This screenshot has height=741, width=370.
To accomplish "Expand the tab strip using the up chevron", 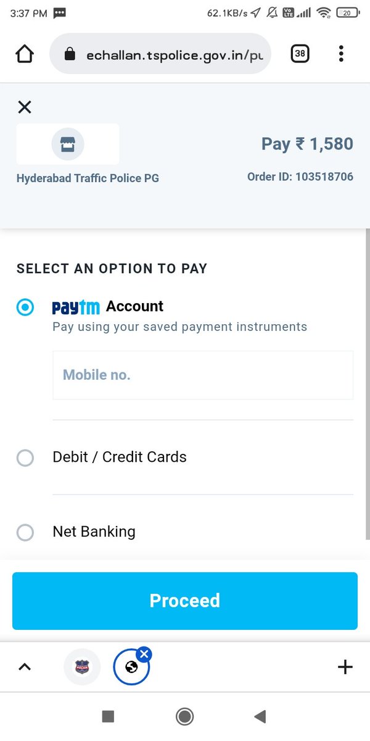I will [x=24, y=667].
